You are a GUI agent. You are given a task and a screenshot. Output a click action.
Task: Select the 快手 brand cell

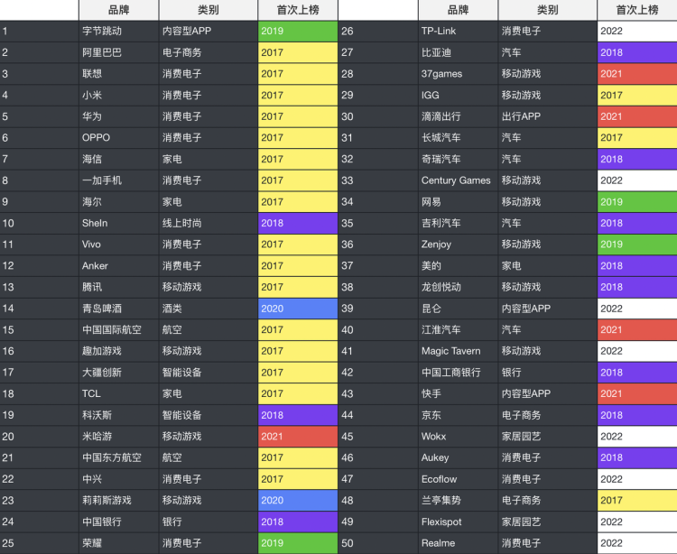[x=458, y=394]
